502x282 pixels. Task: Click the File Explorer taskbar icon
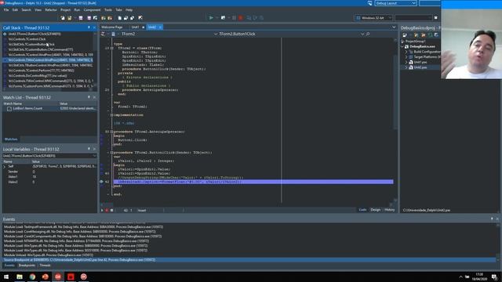(x=20, y=277)
